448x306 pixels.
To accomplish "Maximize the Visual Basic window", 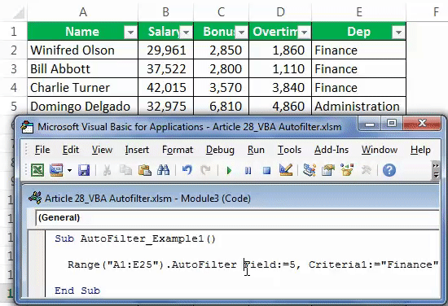I will 392,124.
